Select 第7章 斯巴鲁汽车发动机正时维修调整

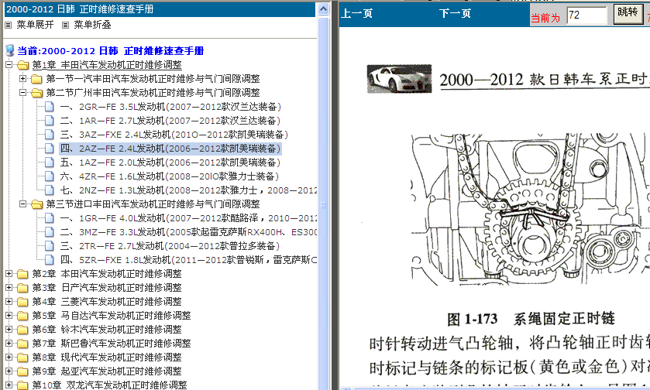tap(112, 344)
